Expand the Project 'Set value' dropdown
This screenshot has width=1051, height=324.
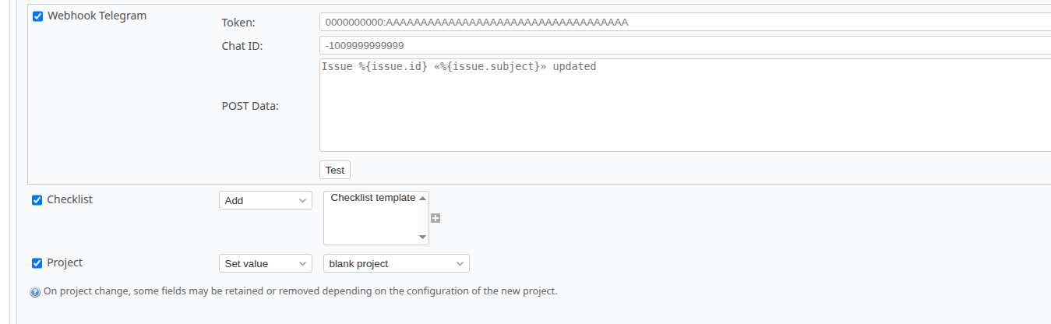click(265, 263)
